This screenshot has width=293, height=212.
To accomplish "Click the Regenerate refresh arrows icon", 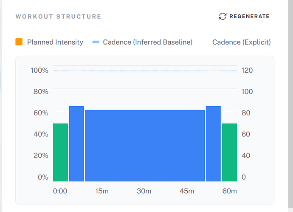I will tap(223, 16).
